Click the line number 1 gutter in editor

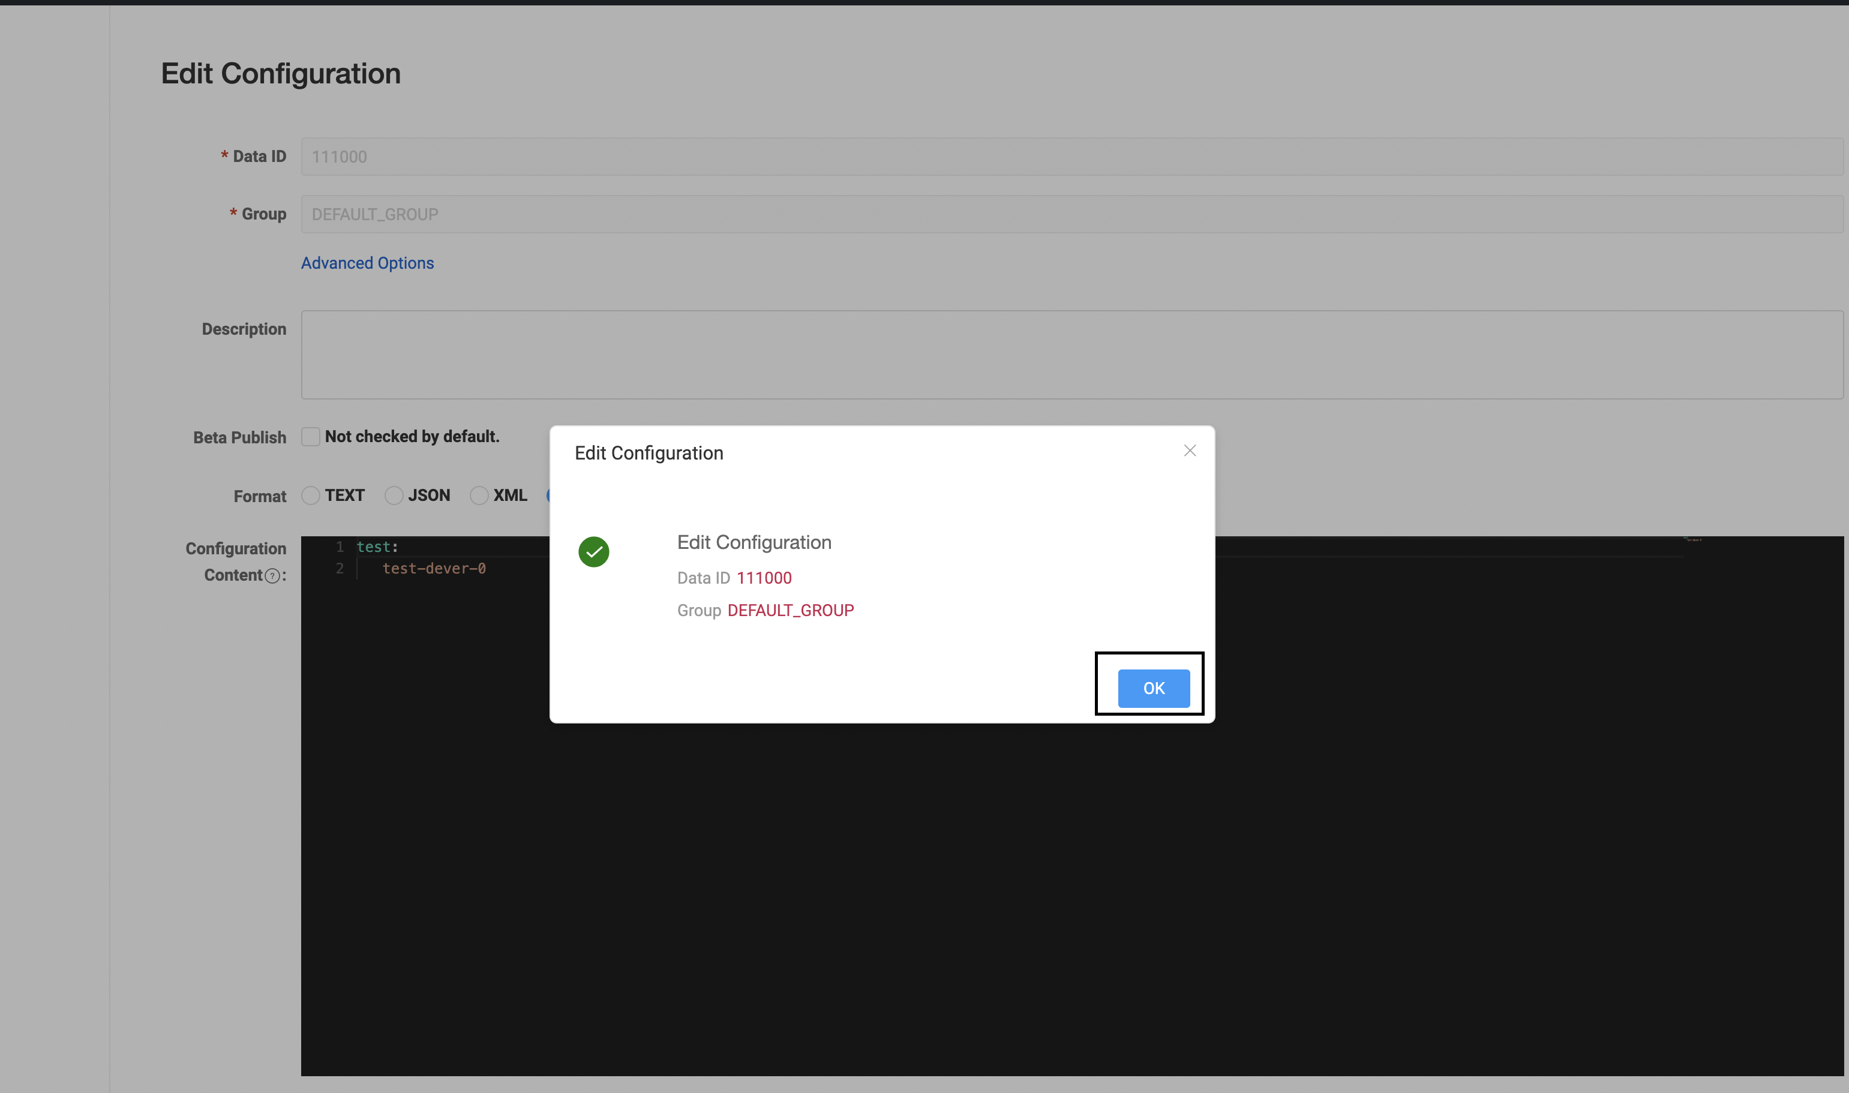click(x=340, y=546)
